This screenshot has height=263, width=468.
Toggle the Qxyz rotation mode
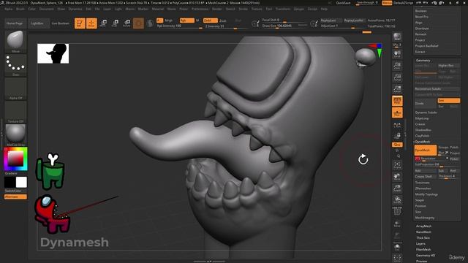(397, 145)
